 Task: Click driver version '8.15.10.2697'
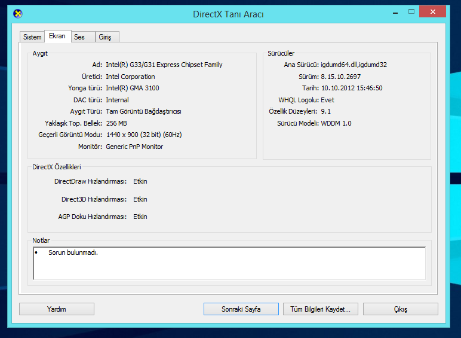point(341,77)
